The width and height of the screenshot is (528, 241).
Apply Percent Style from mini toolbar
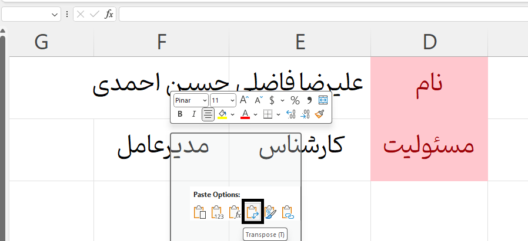click(x=295, y=100)
